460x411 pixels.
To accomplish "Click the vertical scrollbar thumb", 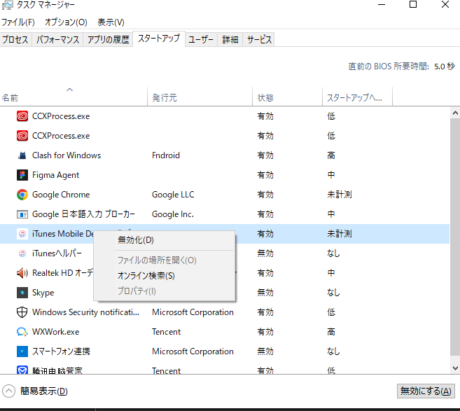I will tap(455, 237).
